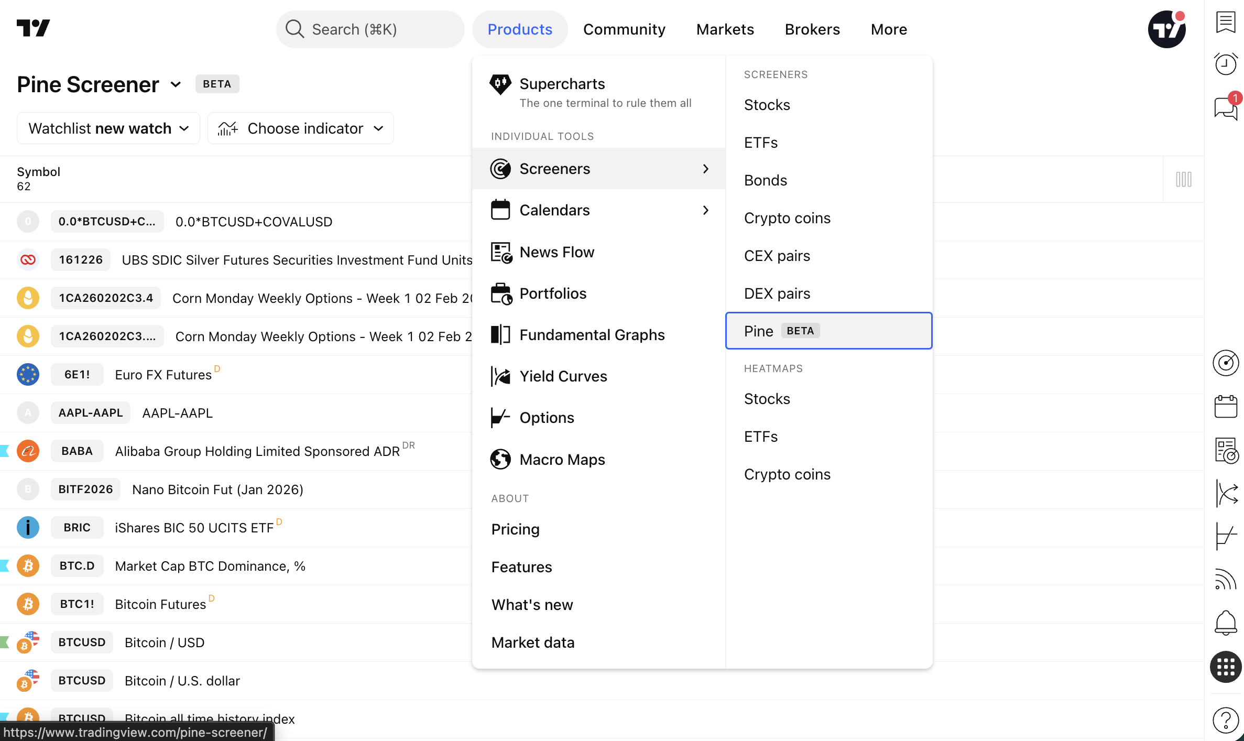1244x741 pixels.
Task: Click the search input field
Action: point(370,29)
